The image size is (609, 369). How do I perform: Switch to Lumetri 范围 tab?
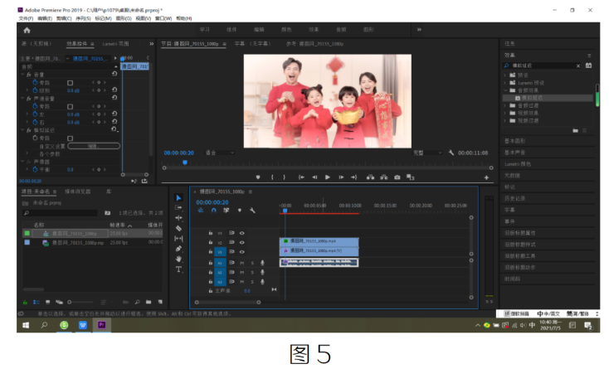(x=115, y=44)
